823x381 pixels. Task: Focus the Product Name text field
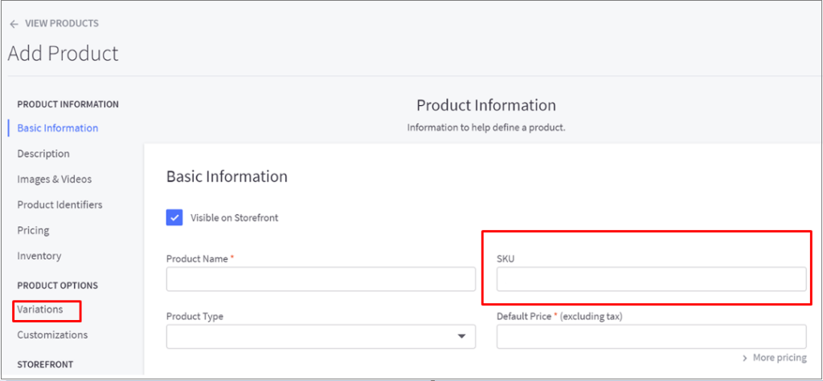click(x=321, y=279)
